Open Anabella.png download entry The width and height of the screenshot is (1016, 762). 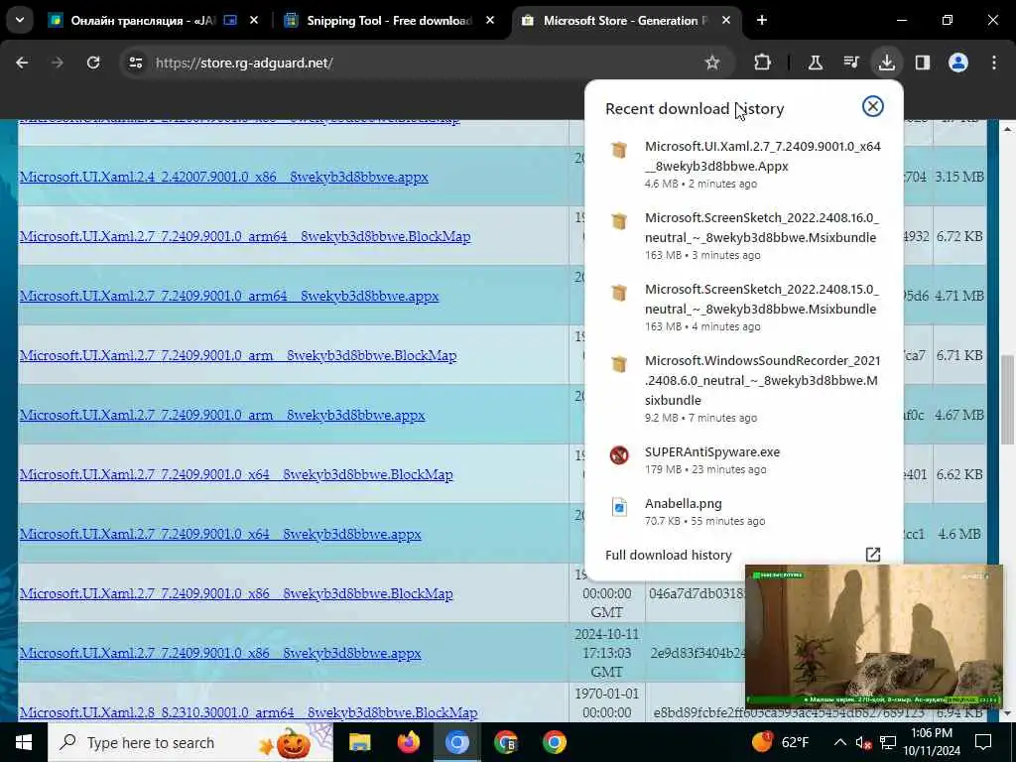[x=743, y=511]
